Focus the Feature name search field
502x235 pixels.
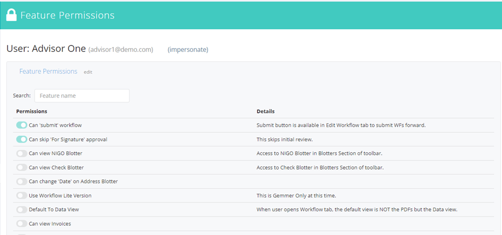point(82,96)
